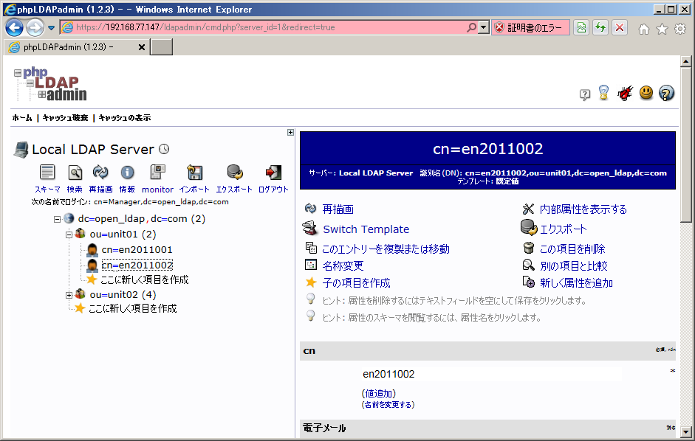
Task: Click the copy or move entry icon
Action: pos(311,248)
